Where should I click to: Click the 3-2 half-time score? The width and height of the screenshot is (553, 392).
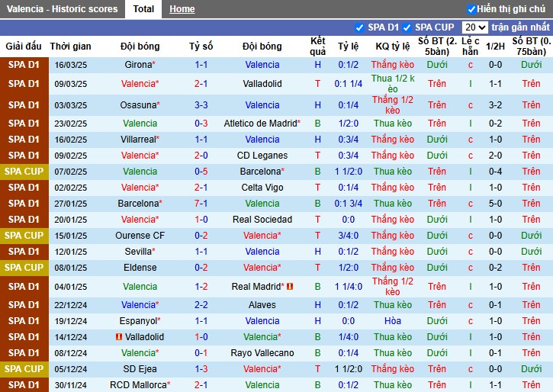pos(495,105)
